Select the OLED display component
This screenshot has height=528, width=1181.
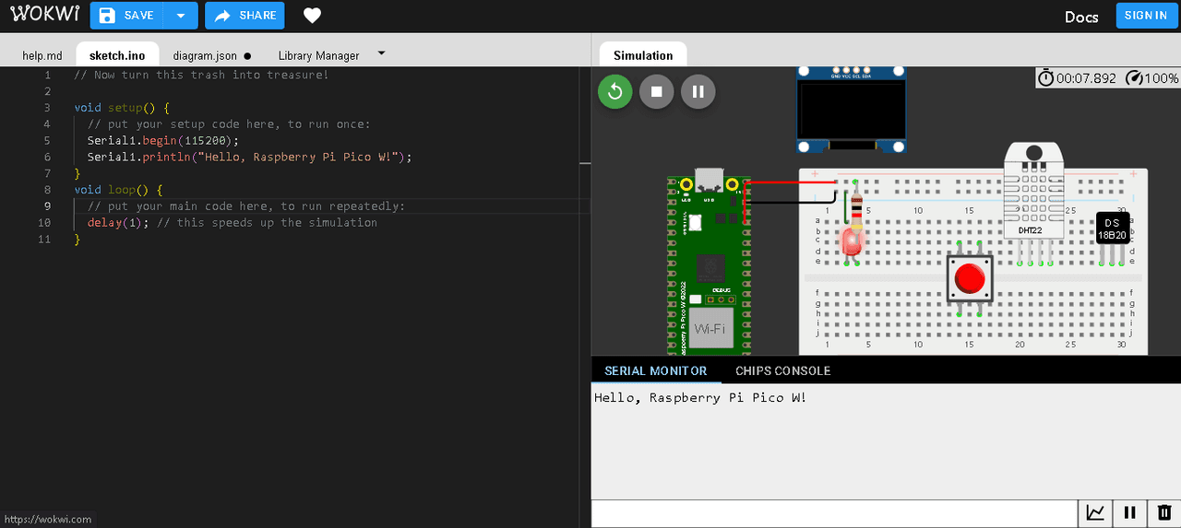coord(851,111)
